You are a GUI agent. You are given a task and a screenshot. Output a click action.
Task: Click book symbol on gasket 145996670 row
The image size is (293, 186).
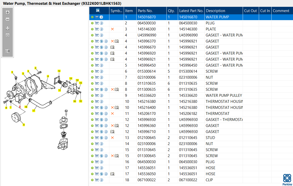point(112,47)
